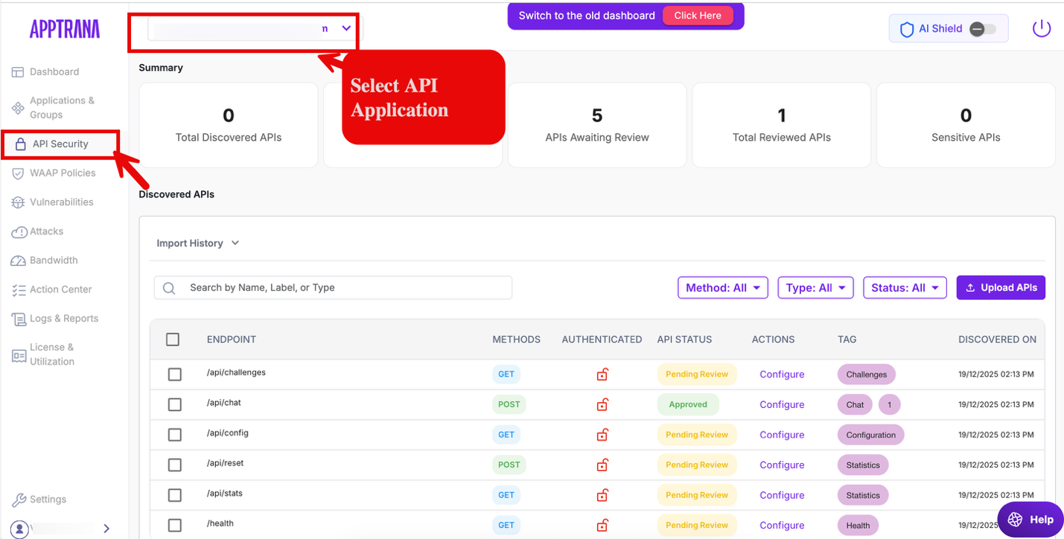Click the Settings wrench icon
Image resolution: width=1064 pixels, height=539 pixels.
pos(19,500)
